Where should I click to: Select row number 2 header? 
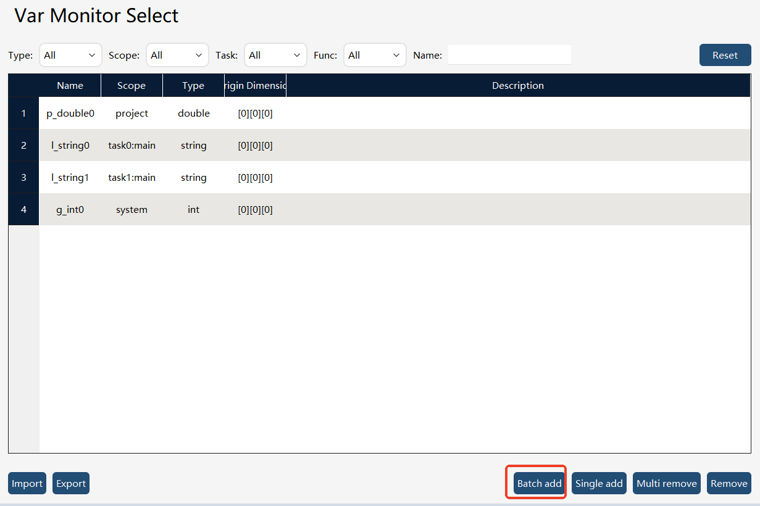pos(24,145)
